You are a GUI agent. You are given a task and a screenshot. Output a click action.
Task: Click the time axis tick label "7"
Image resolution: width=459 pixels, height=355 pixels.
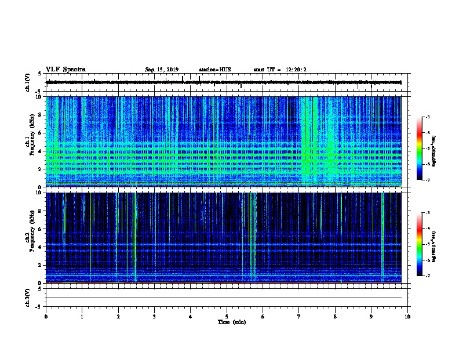299,317
